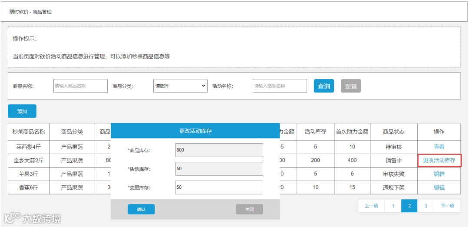The image size is (469, 227).
Task: Click 金乡大蒜2斤 product name cell
Action: 29,161
